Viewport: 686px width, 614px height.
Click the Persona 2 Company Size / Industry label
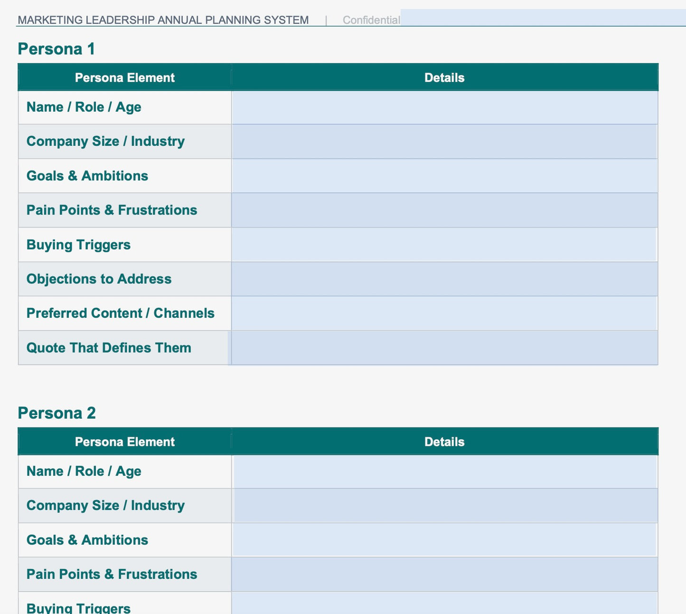[x=105, y=506]
